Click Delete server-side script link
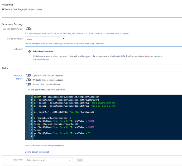Viewport: 182px width, 166px height. click(x=37, y=152)
